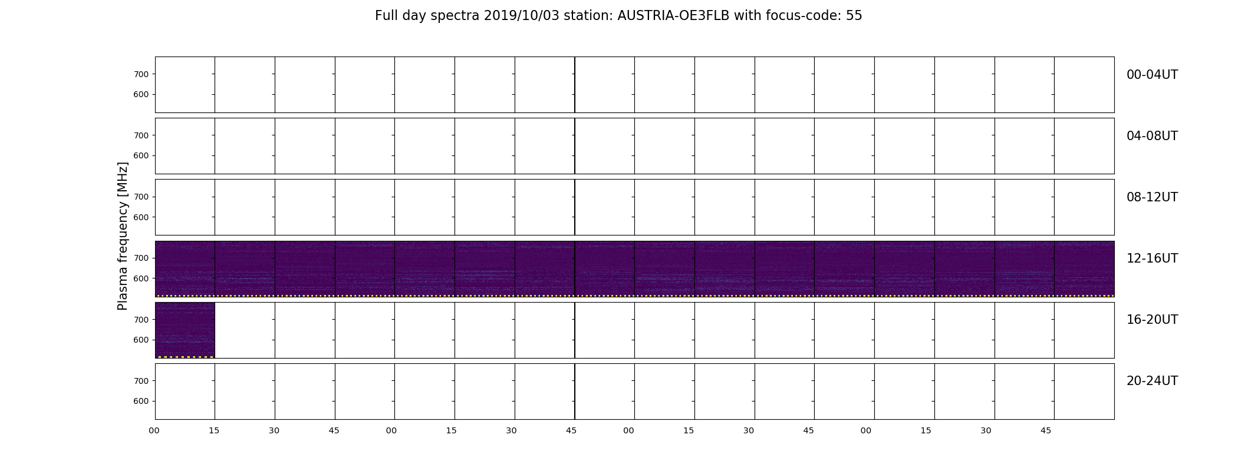Click the 600 tick of the 04-08UT row
The width and height of the screenshot is (1238, 471).
(x=141, y=155)
